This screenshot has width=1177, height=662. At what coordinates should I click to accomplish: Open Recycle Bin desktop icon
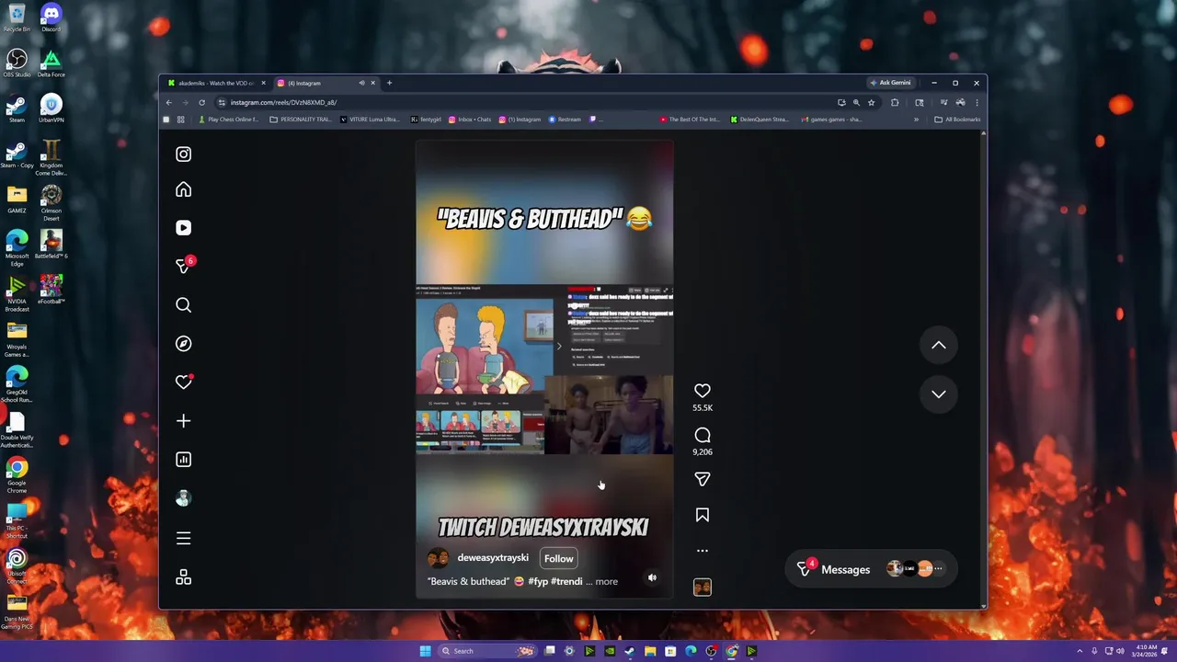[x=17, y=17]
